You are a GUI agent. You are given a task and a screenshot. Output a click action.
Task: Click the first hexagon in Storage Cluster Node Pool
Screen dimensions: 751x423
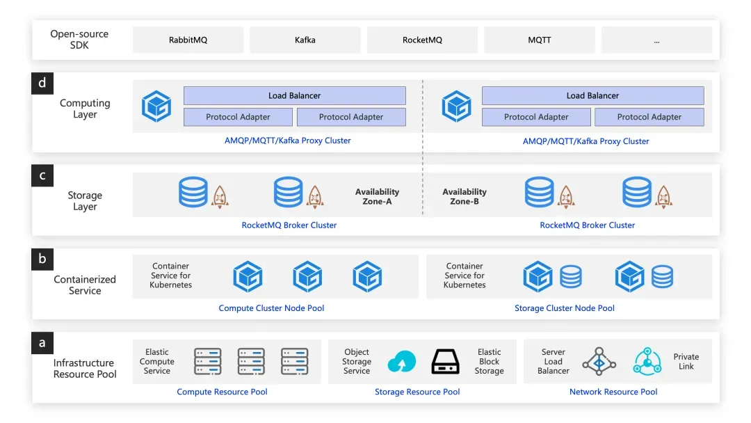pyautogui.click(x=538, y=276)
